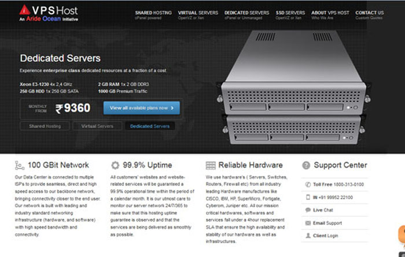405x257 pixels.
Task: Click the Toll Free phone icon
Action: [308, 184]
